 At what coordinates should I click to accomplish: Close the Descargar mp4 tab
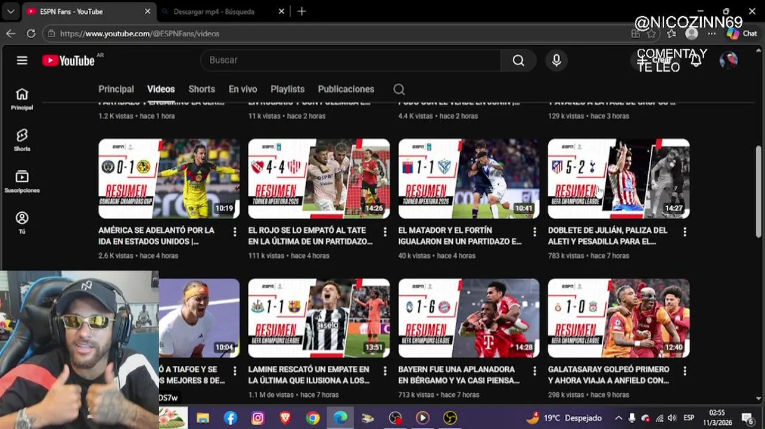tap(282, 11)
